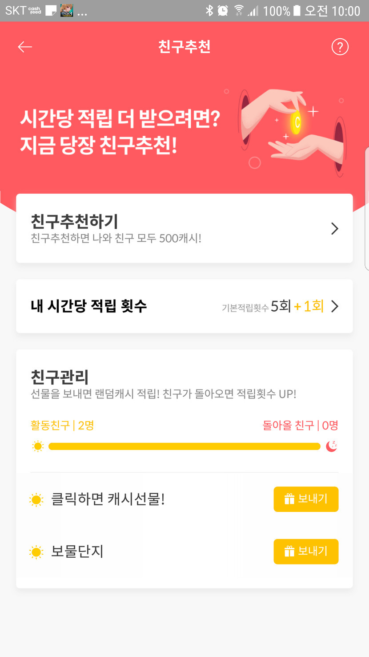The height and width of the screenshot is (657, 369).
Task: Tap the sun icon at progress bar start
Action: 38,446
